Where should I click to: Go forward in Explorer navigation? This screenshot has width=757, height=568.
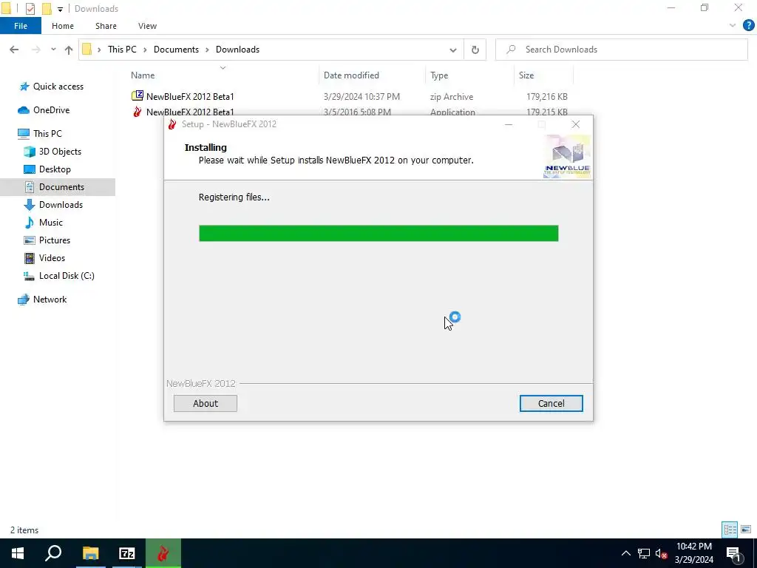click(36, 50)
